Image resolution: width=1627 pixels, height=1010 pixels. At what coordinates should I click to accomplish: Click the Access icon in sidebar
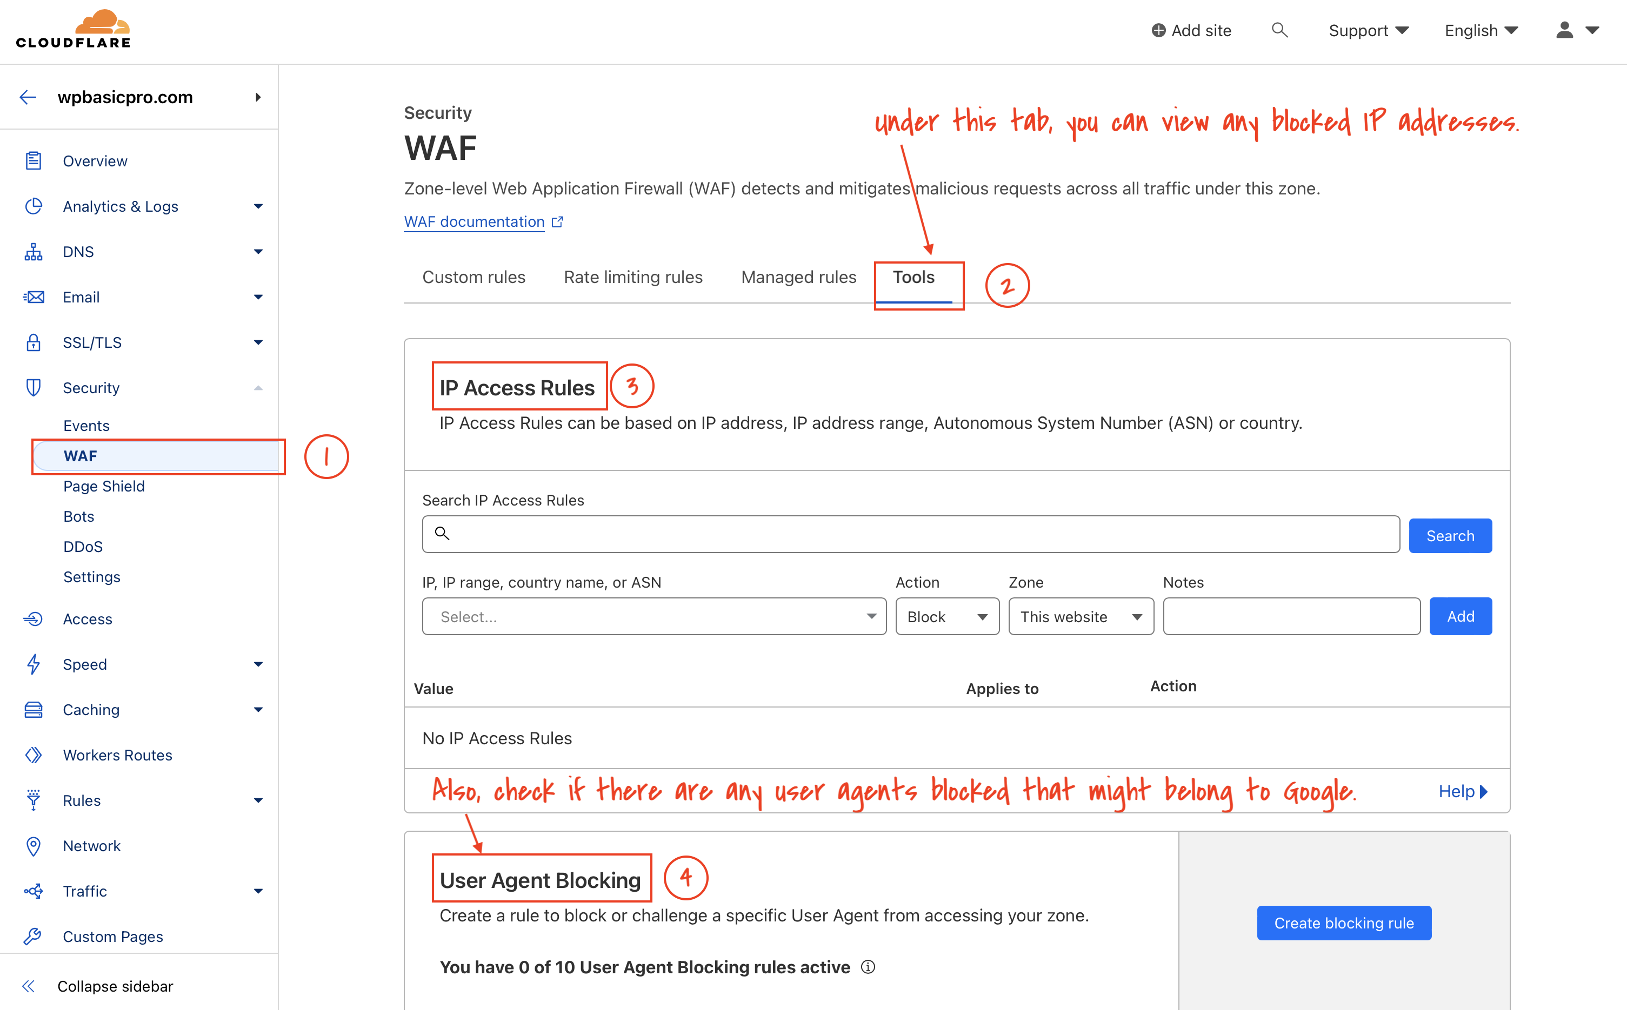(32, 619)
